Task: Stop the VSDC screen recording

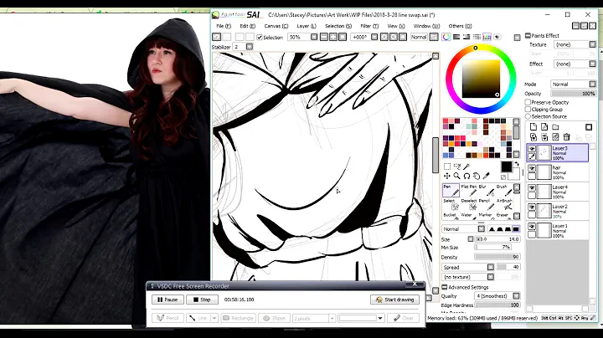Action: tap(202, 300)
